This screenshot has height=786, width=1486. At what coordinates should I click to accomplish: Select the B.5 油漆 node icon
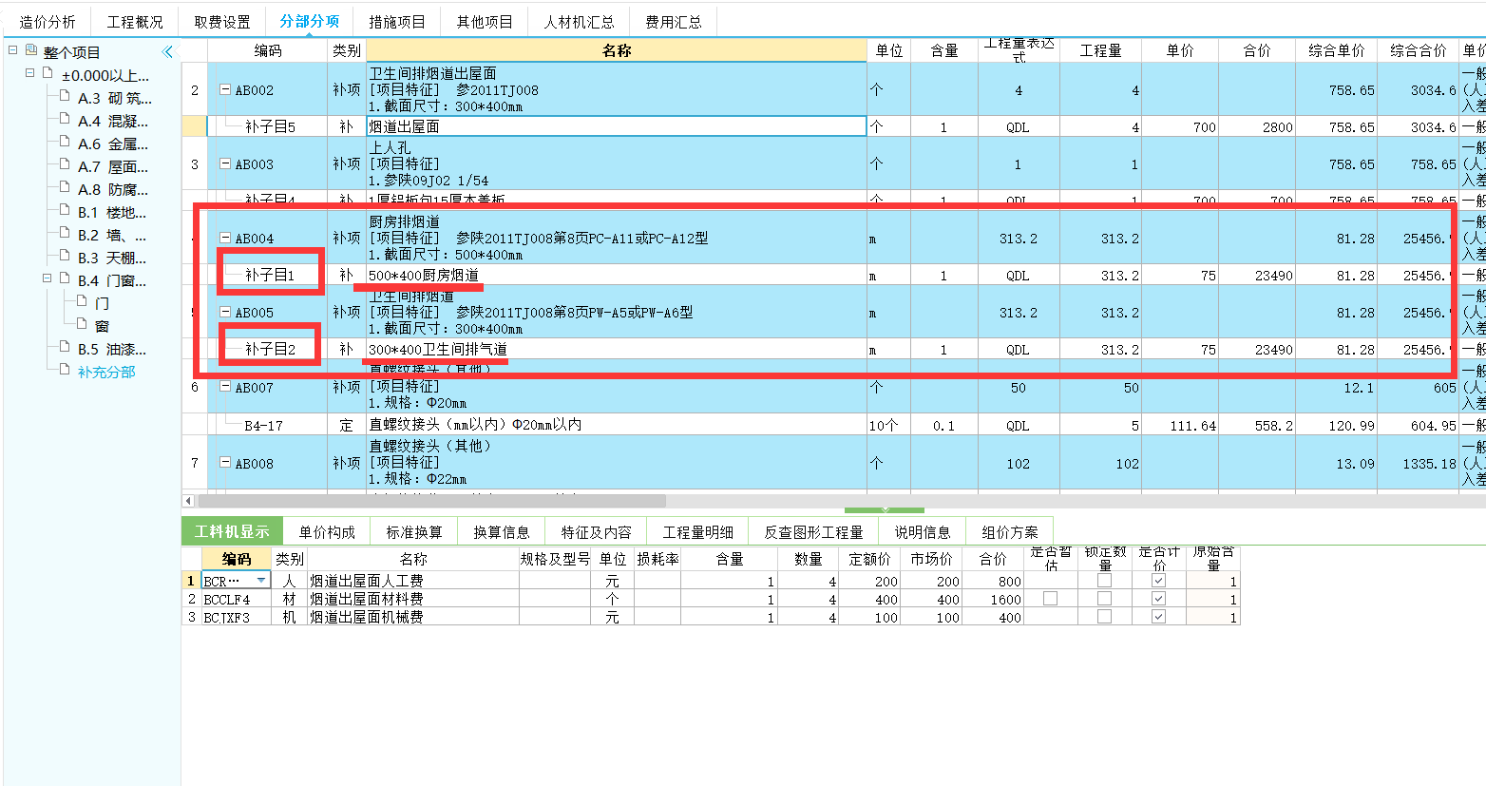click(x=65, y=348)
